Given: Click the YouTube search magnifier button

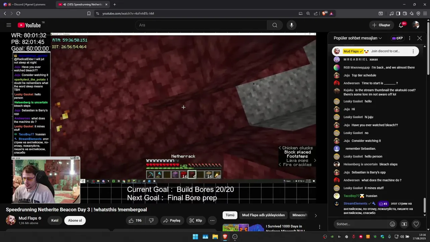Looking at the screenshot, I should point(275,25).
